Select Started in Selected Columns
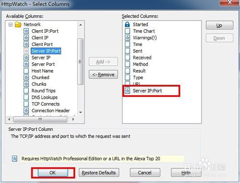This screenshot has height=183, width=240. coord(141,24)
